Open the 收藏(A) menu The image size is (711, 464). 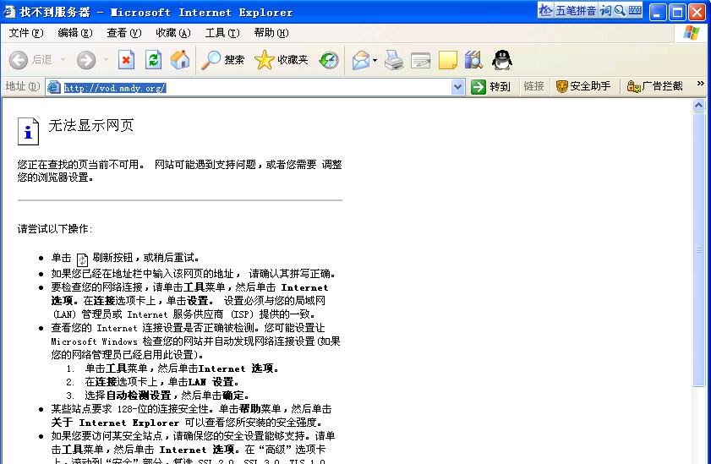point(172,33)
